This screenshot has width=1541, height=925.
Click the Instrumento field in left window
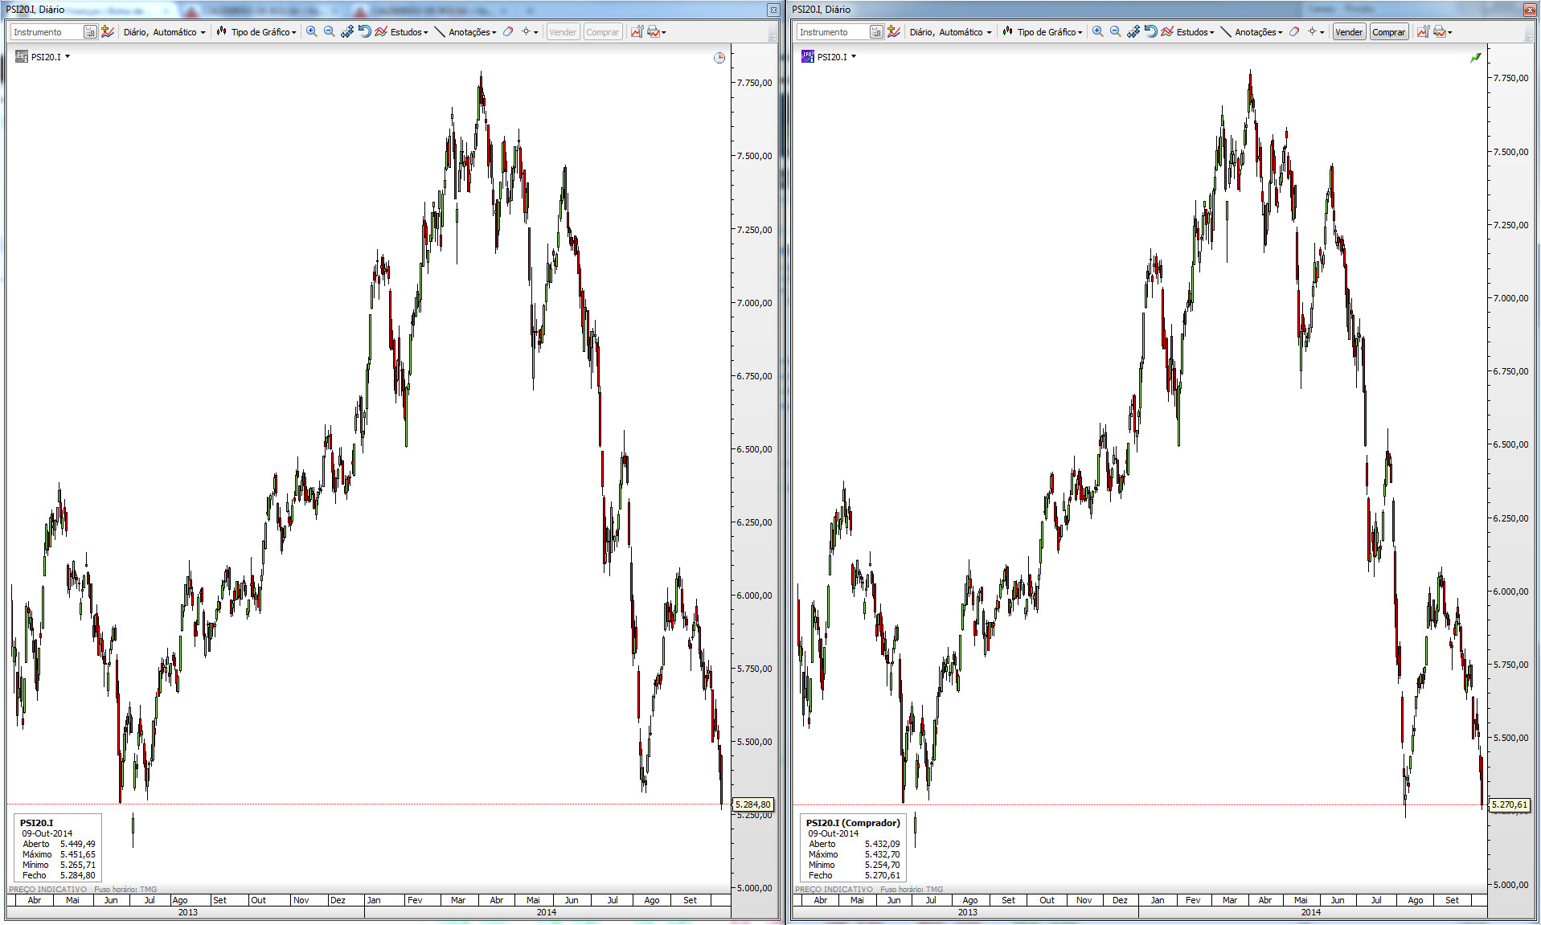47,32
